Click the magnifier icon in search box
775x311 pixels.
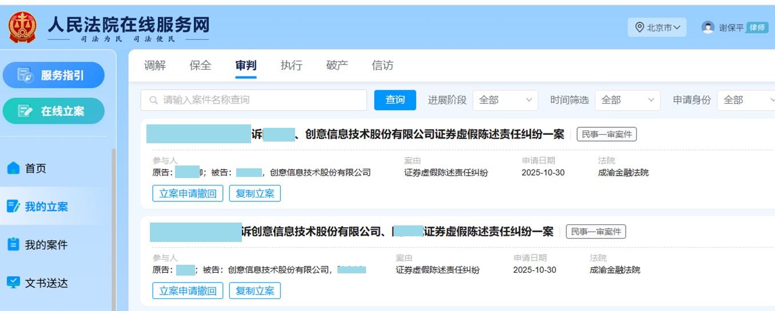[x=153, y=100]
